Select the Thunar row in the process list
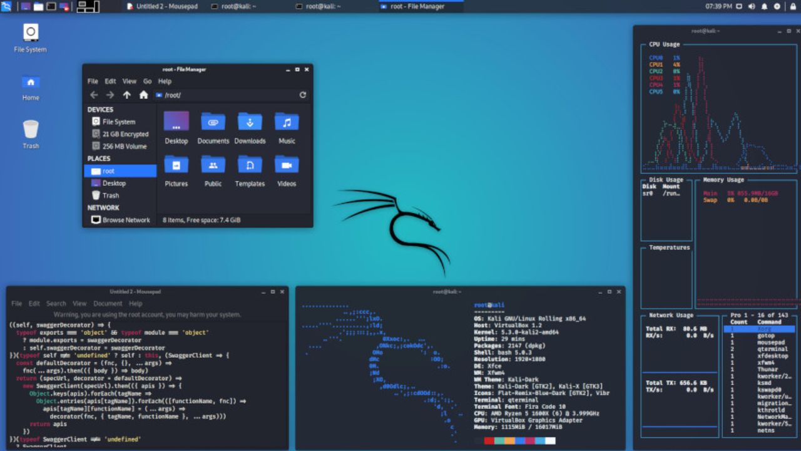The height and width of the screenshot is (451, 801). pos(759,370)
